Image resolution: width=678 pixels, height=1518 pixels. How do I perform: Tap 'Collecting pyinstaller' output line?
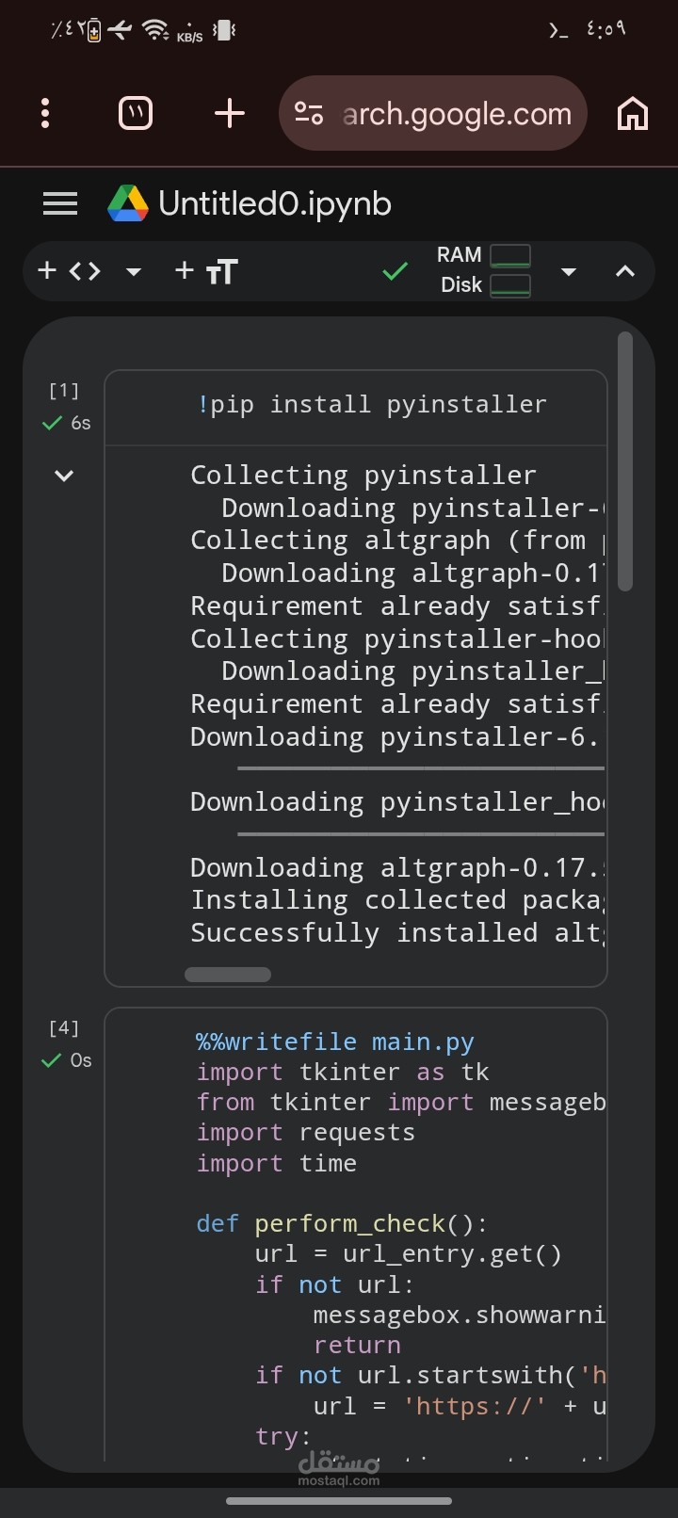pyautogui.click(x=363, y=476)
